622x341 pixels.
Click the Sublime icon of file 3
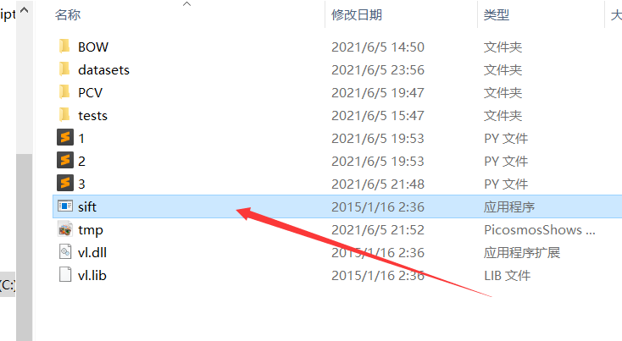coord(65,184)
